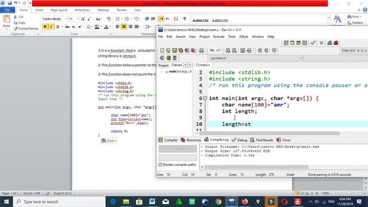
Task: Open Find dropdown in Word Editing group
Action: tap(355, 17)
